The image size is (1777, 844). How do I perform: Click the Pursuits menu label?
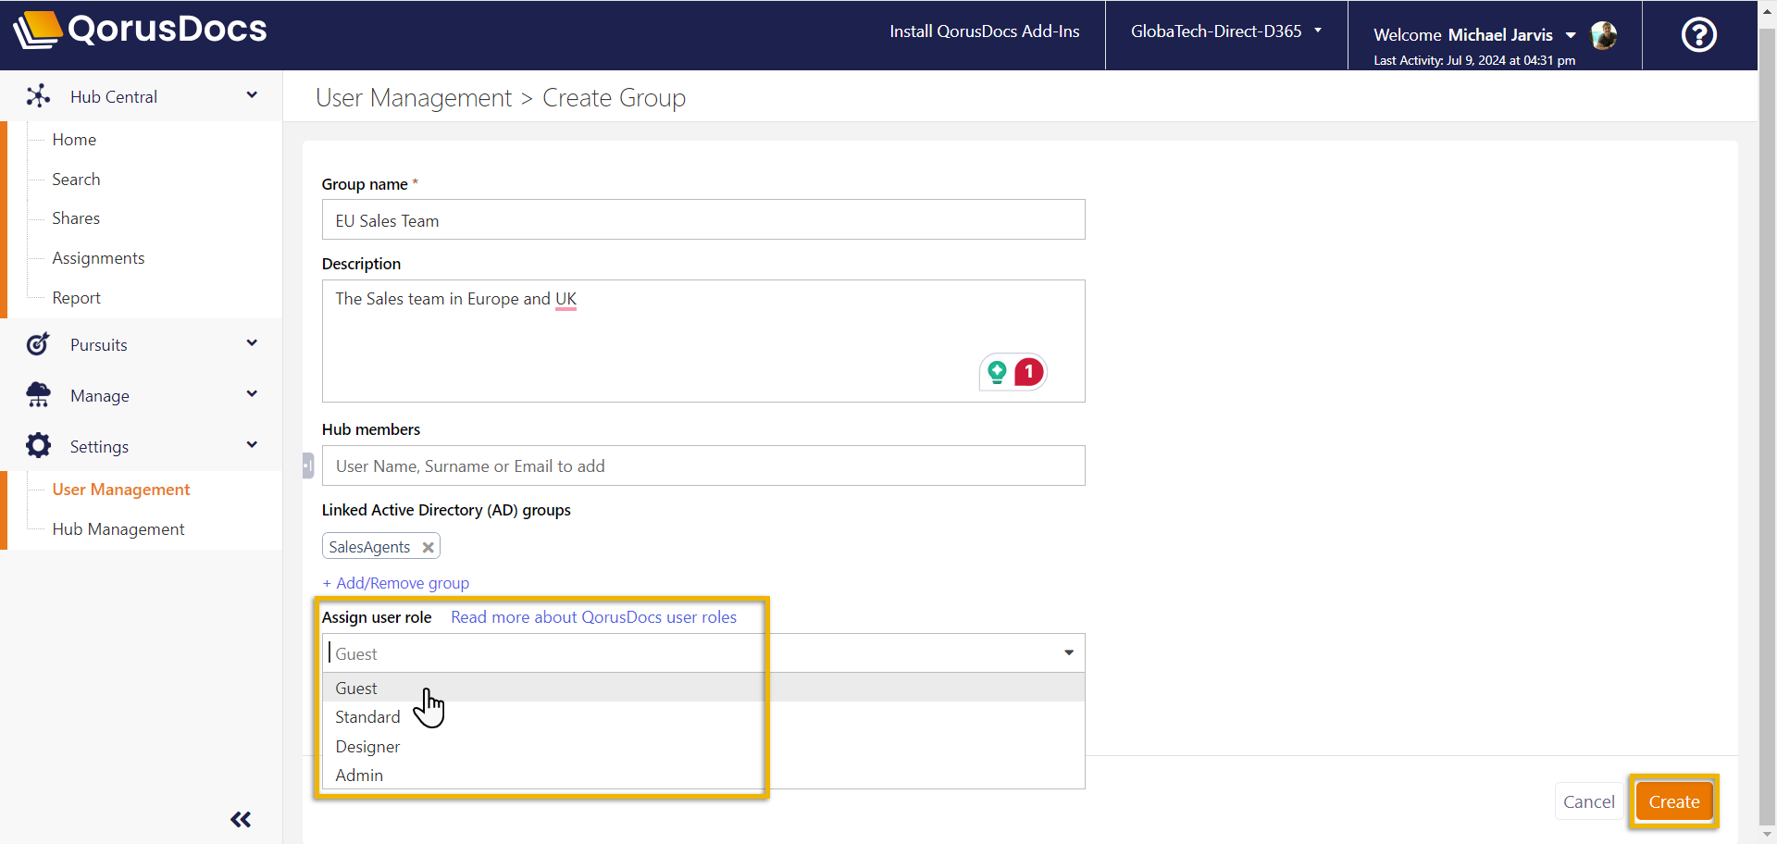99,345
